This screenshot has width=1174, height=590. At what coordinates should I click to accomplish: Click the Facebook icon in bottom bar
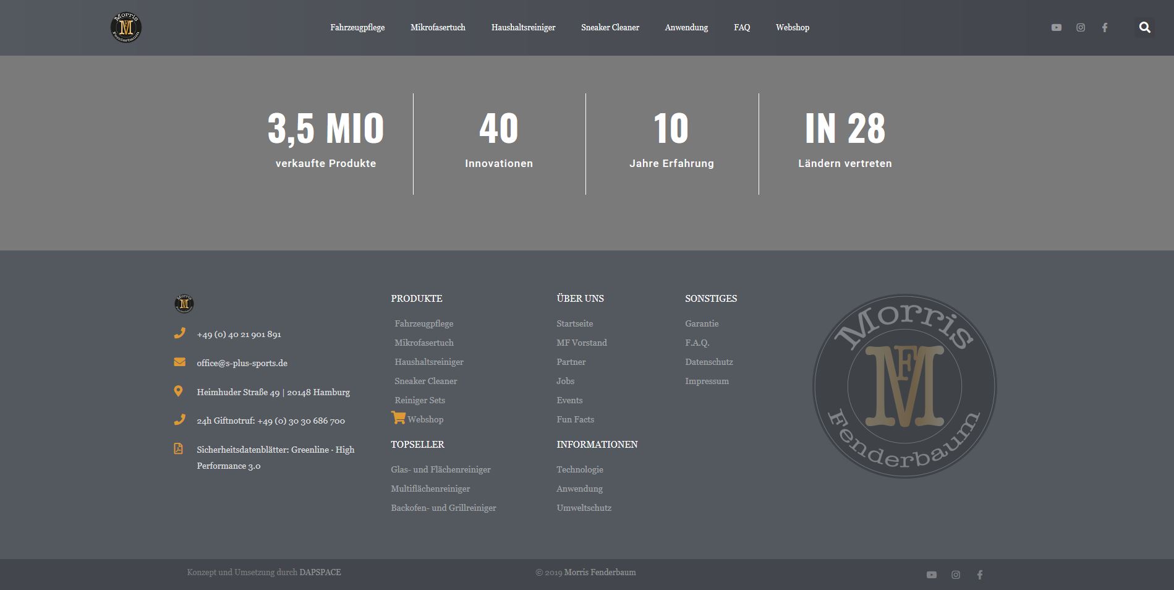coord(979,575)
